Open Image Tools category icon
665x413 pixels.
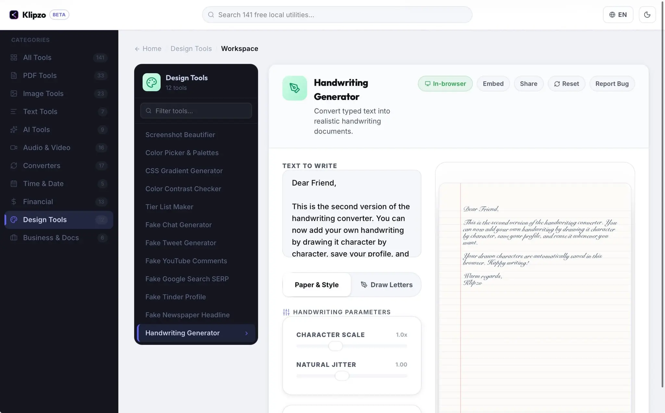point(14,93)
